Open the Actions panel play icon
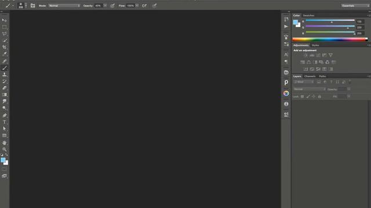Viewport: 371px width, 208px height. pos(286,27)
